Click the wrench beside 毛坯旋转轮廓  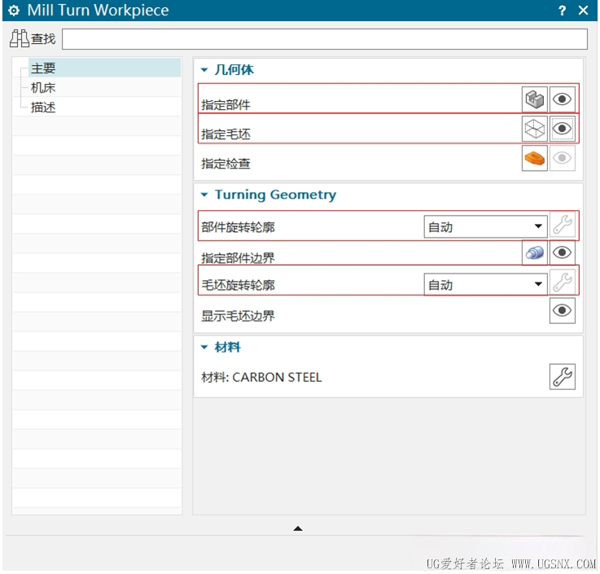coord(562,283)
